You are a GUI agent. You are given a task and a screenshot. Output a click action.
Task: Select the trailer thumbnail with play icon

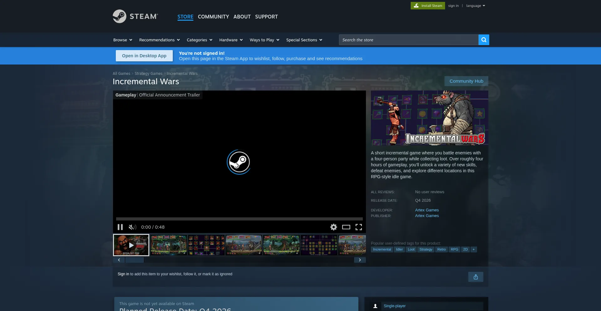click(131, 245)
